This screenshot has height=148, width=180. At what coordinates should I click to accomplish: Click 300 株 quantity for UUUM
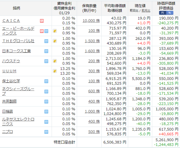click(94, 71)
